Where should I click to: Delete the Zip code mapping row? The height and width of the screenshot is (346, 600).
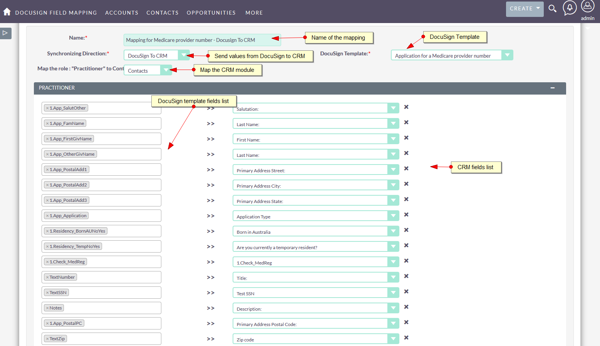(x=406, y=338)
